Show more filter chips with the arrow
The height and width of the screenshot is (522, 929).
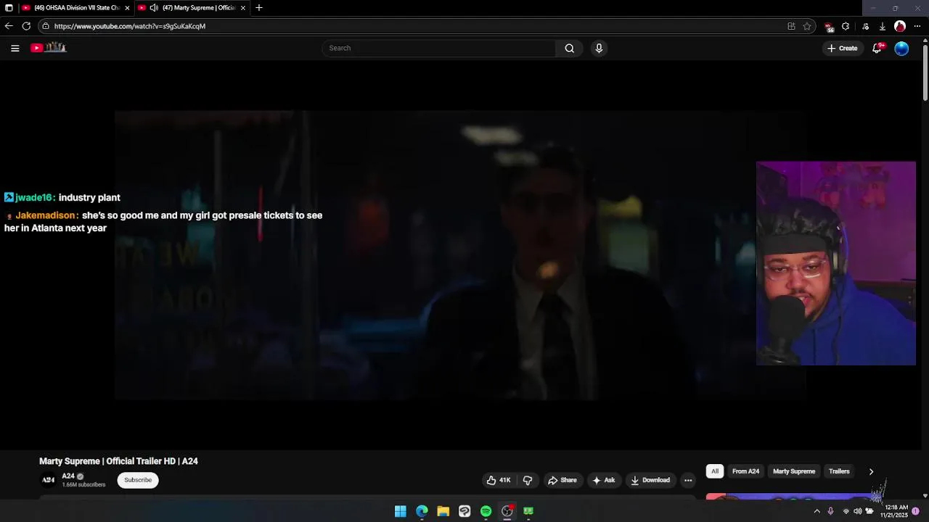coord(871,471)
